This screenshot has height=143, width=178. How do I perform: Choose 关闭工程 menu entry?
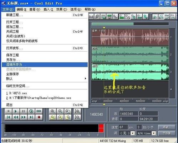tap(45, 32)
